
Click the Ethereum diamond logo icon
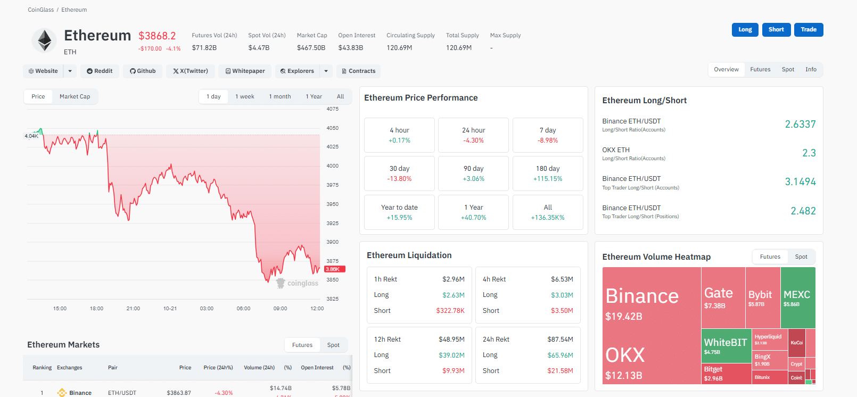pyautogui.click(x=44, y=40)
